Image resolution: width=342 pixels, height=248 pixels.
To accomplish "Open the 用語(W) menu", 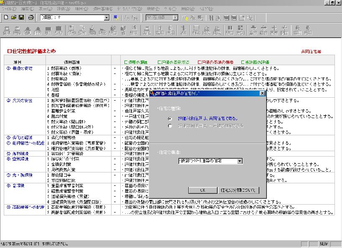I will (187, 9).
